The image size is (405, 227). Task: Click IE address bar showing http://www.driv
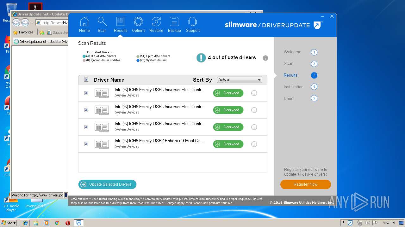coord(52,23)
